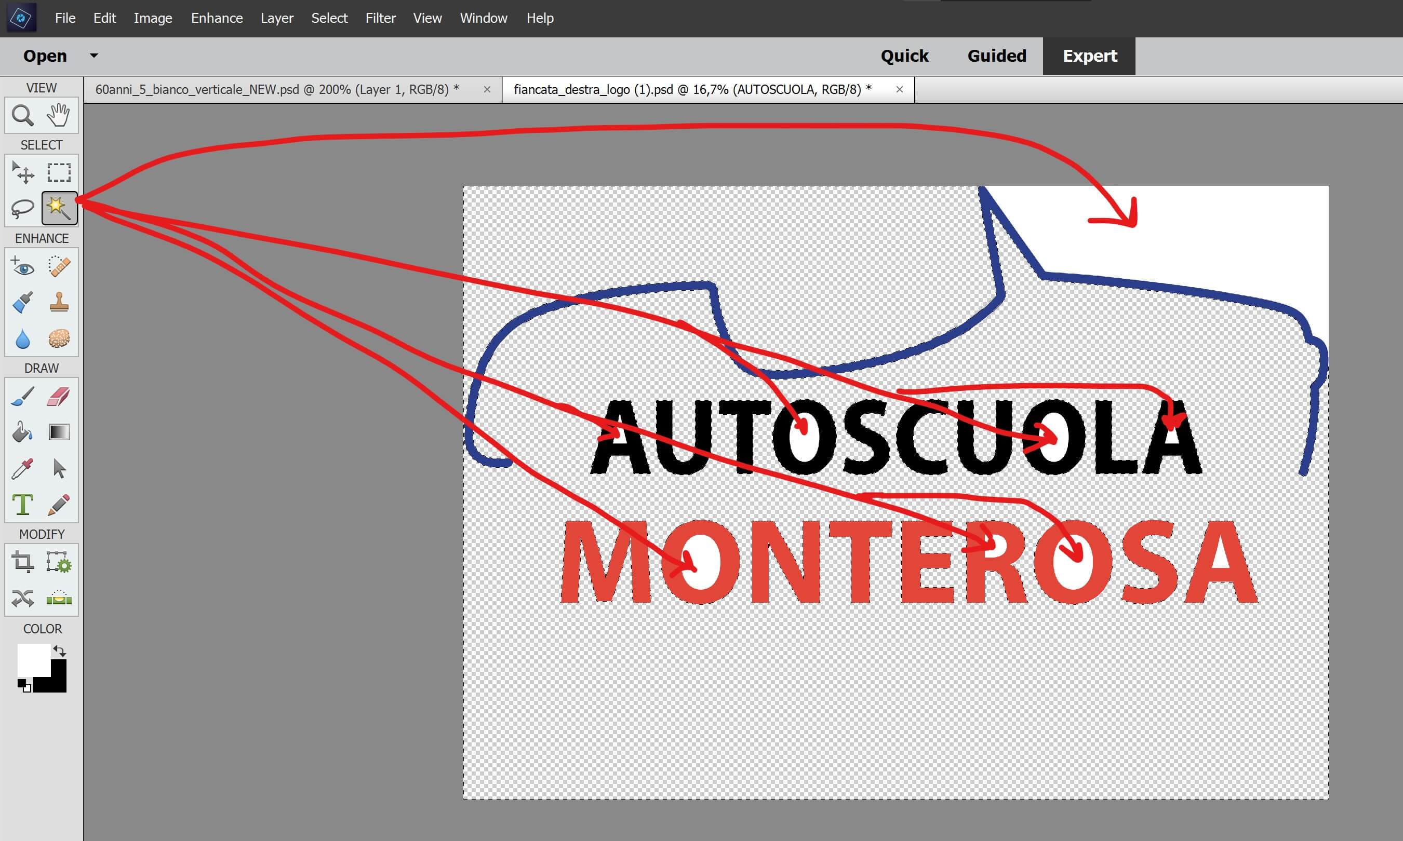Expand the Open dropdown arrow
The height and width of the screenshot is (841, 1403).
(x=94, y=56)
